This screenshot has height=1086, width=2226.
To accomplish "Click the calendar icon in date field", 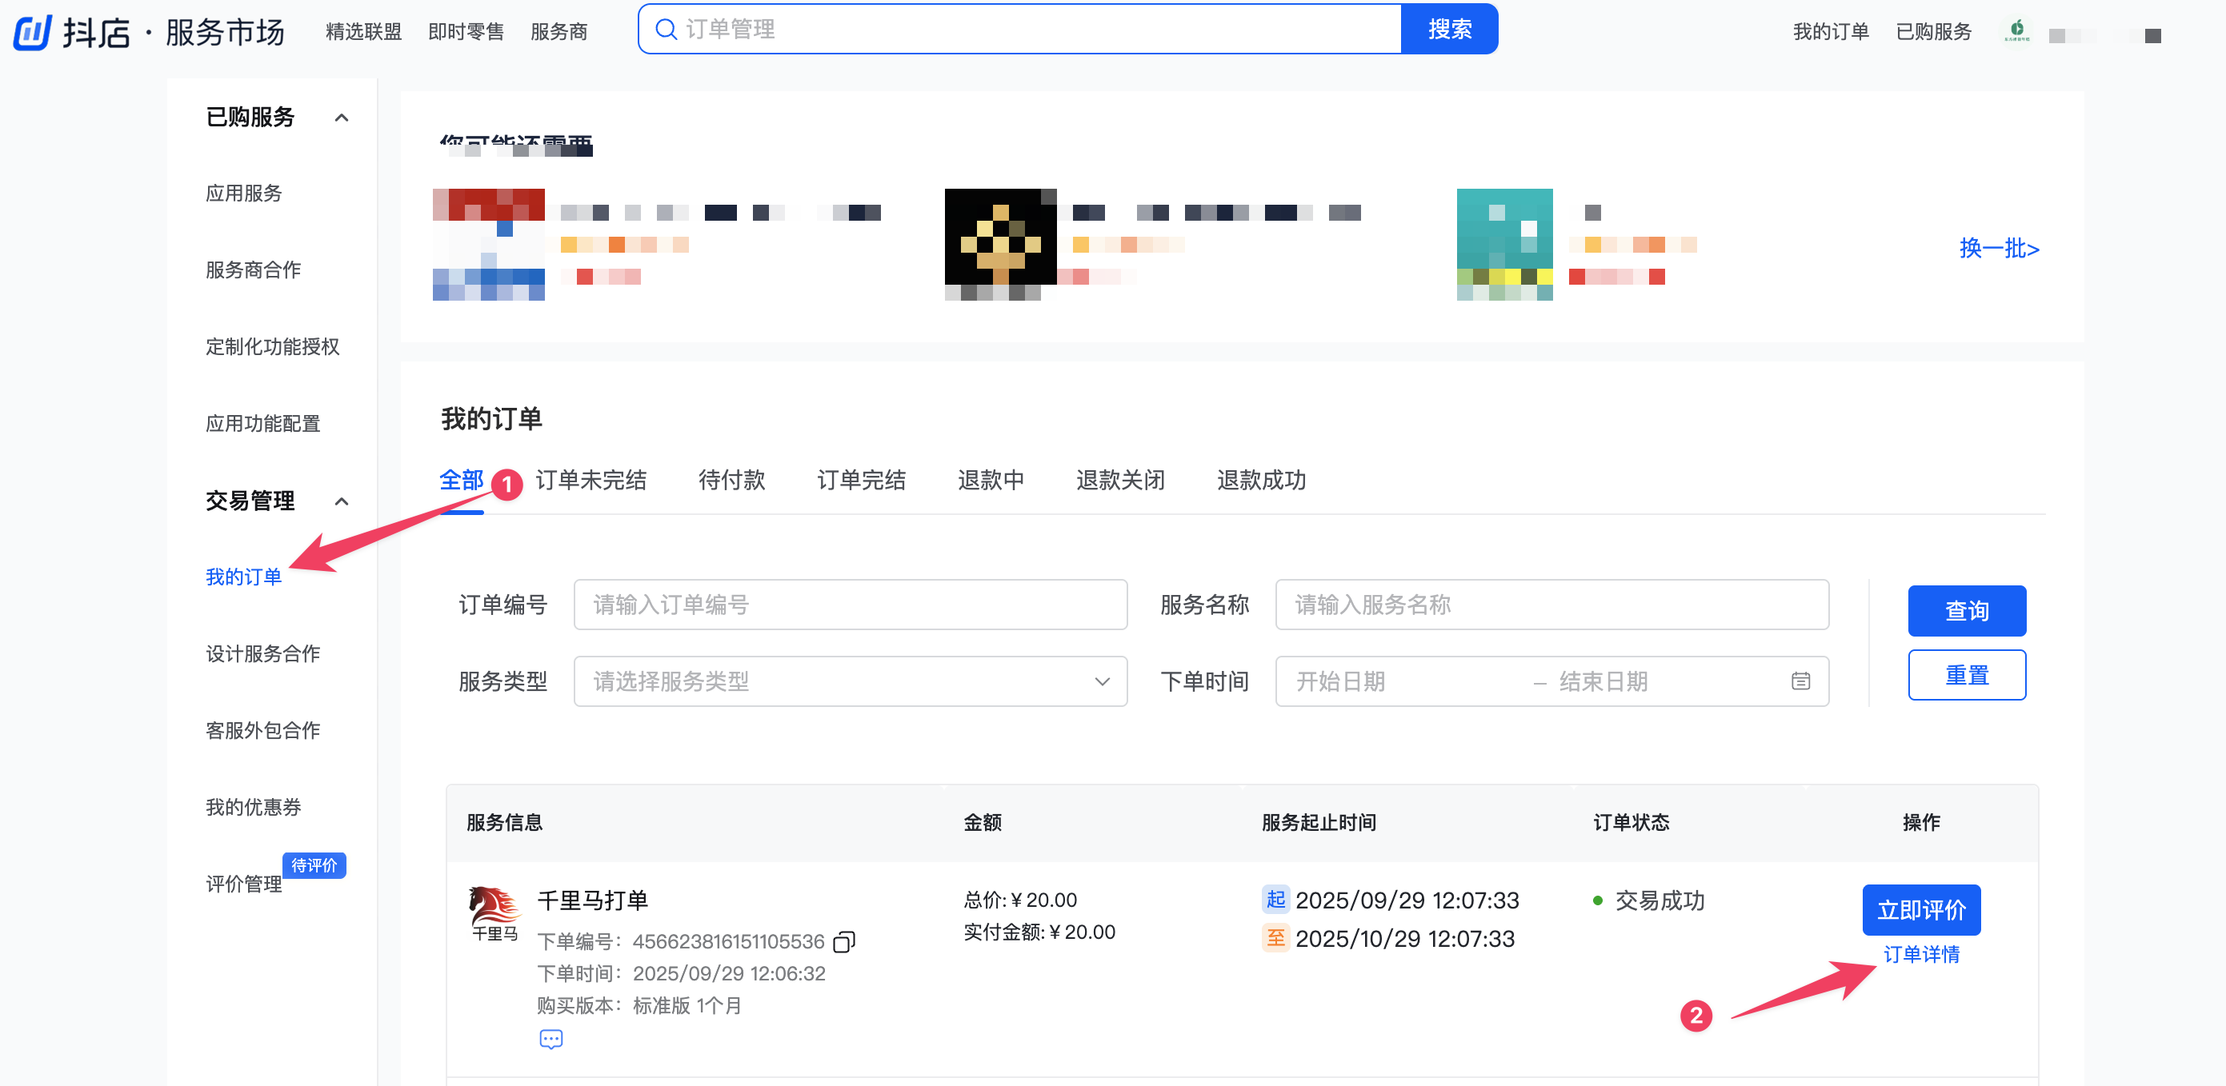I will [x=1800, y=681].
